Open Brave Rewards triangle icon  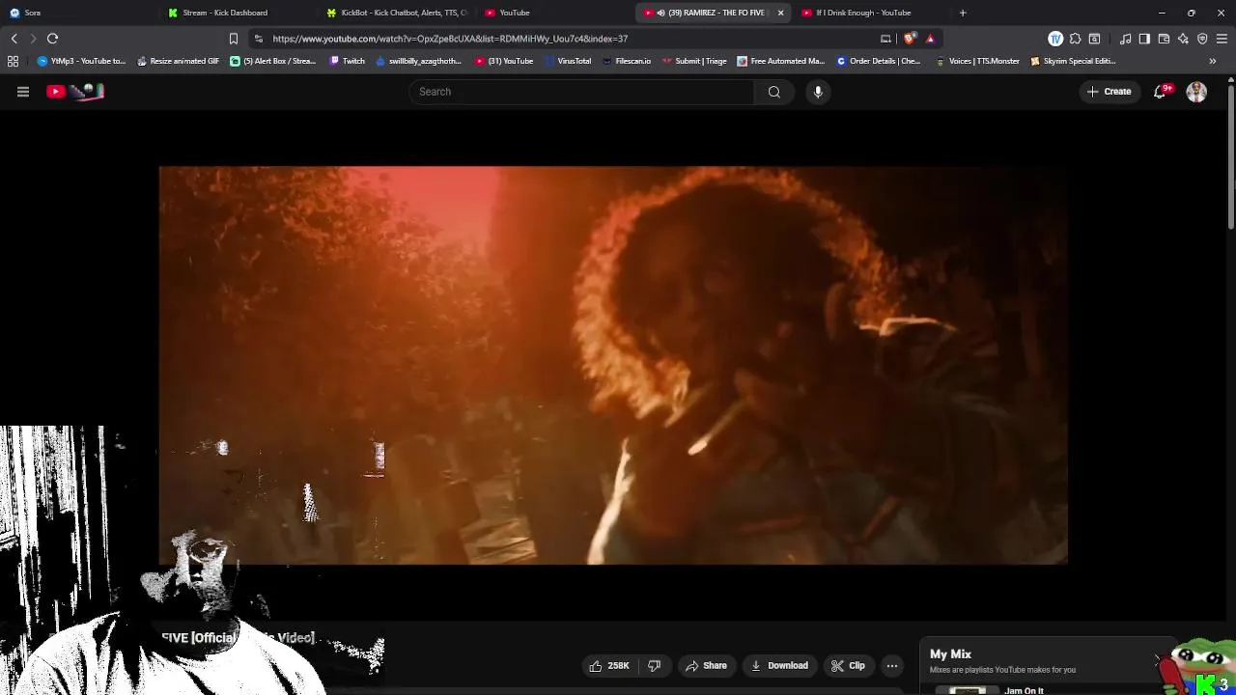click(930, 39)
